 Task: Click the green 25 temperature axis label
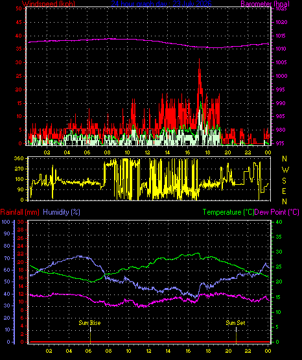279,267
